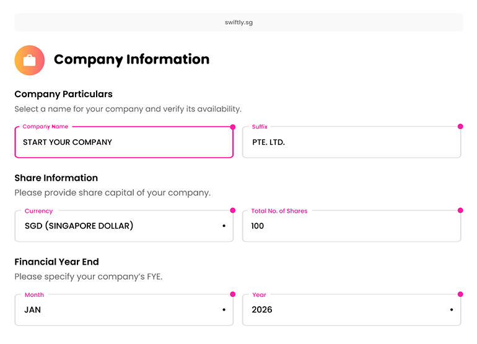The width and height of the screenshot is (477, 344).
Task: Click the Financial Year End section title
Action: click(x=56, y=262)
